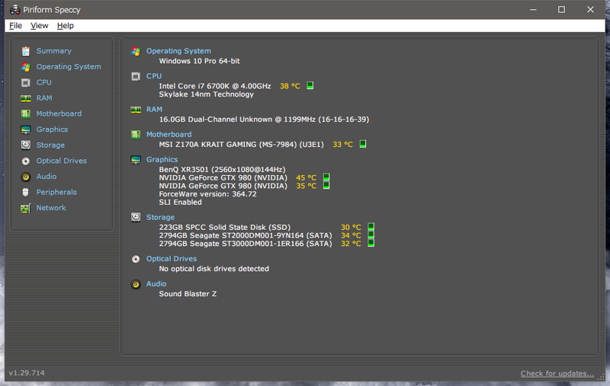Click the 38 °C CPU temperature value
This screenshot has height=386, width=610.
pyautogui.click(x=290, y=86)
